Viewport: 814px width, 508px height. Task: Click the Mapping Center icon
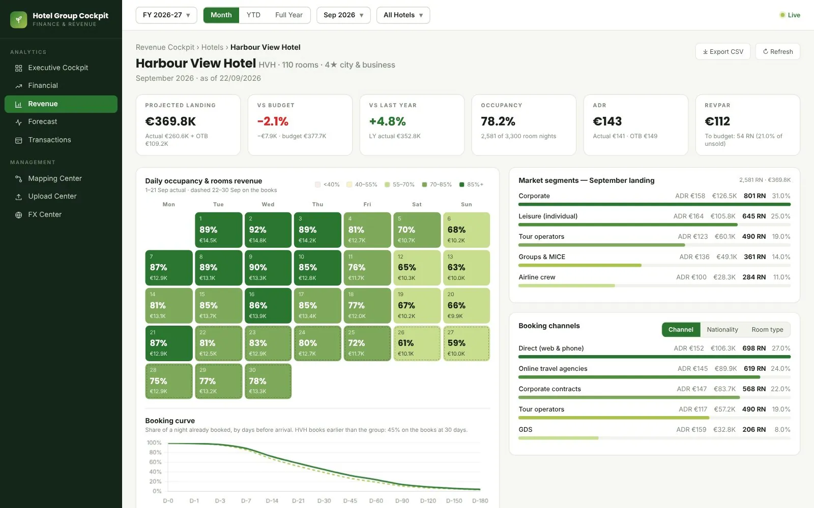[19, 179]
